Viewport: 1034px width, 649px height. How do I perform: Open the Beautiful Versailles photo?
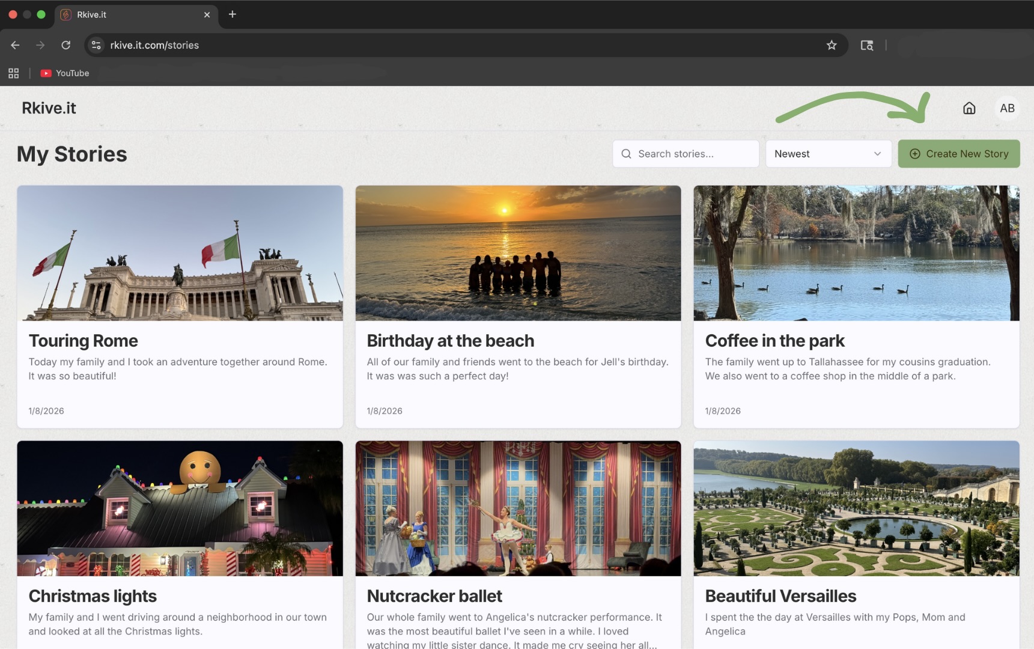tap(856, 508)
